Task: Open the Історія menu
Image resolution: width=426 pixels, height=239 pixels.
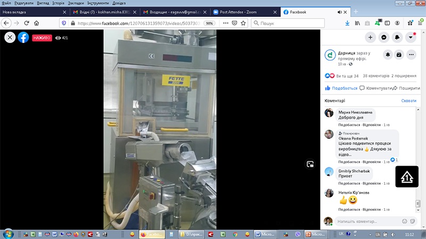Action: (58, 3)
